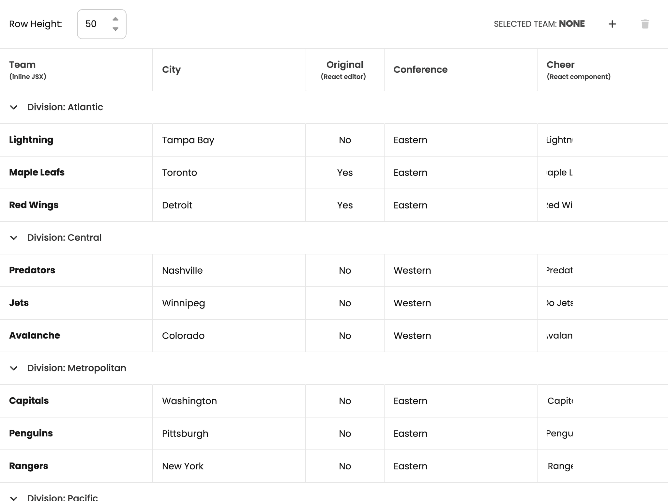Screen dimensions: 668x501
Task: Select the Predators team cell
Action: pyautogui.click(x=32, y=270)
